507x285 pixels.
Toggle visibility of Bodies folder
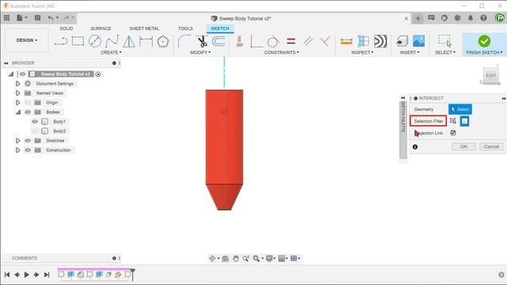click(28, 112)
